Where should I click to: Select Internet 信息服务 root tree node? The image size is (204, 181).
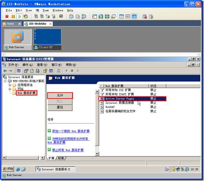(x=21, y=77)
